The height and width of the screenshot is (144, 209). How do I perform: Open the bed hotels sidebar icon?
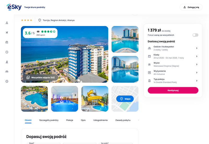point(7,72)
